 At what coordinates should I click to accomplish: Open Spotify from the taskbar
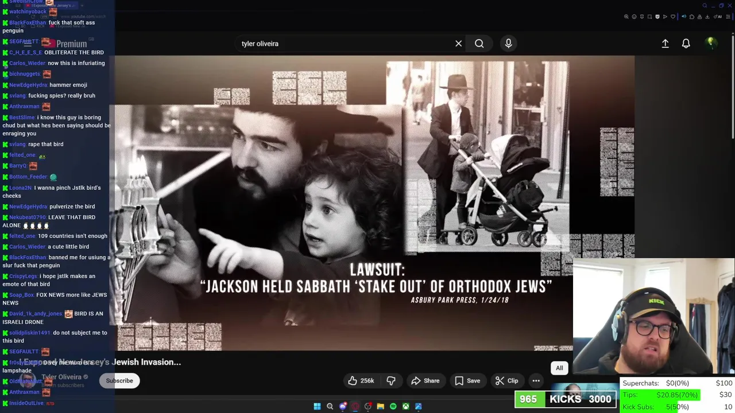pyautogui.click(x=393, y=406)
